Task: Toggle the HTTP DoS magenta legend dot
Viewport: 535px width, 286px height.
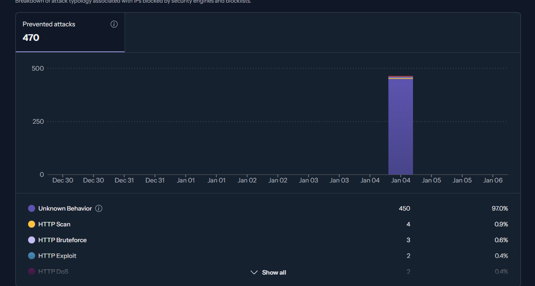Action: point(32,272)
